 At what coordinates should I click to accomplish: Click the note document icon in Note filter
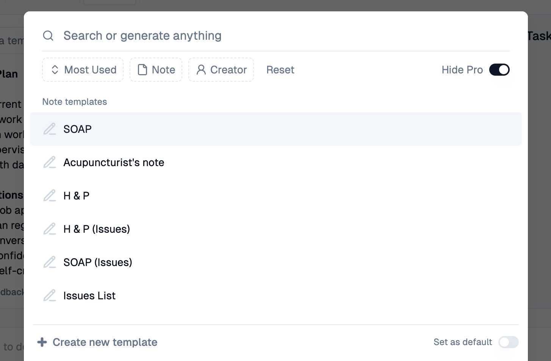coord(142,70)
